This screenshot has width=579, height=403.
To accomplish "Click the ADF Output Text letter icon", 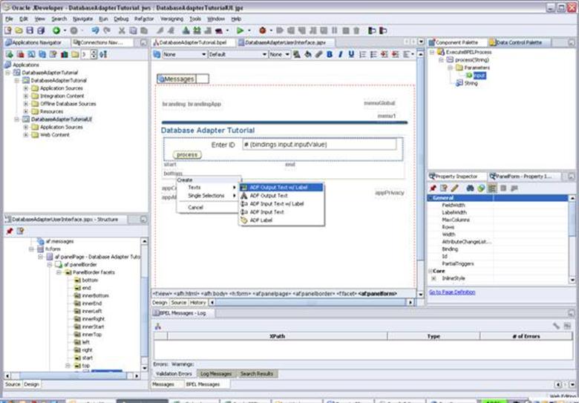I will tap(244, 196).
